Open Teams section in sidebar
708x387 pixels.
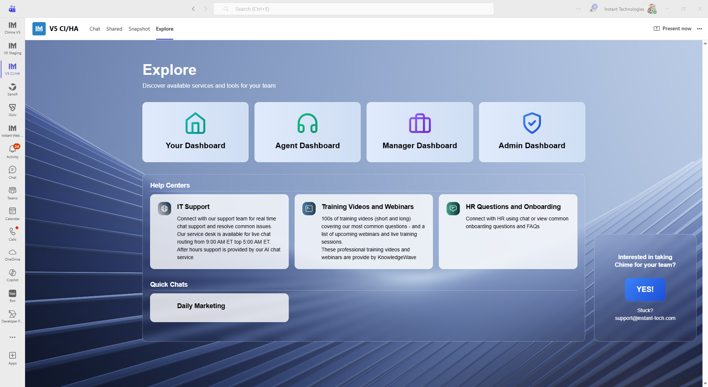(13, 193)
